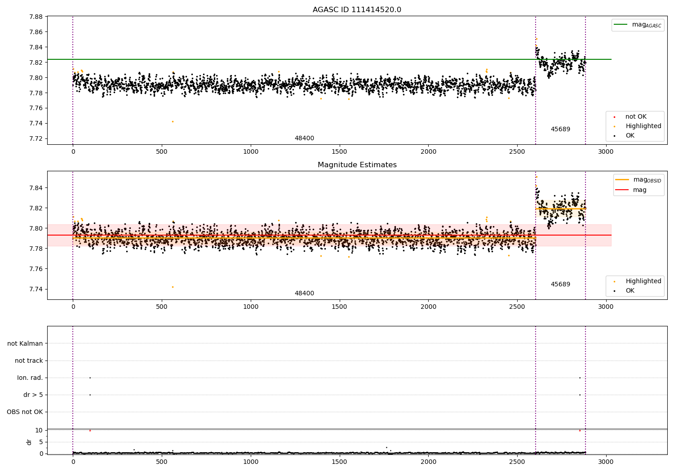The width and height of the screenshot is (674, 472).
Task: Click the 'not track' y-axis label
Action: coord(29,361)
